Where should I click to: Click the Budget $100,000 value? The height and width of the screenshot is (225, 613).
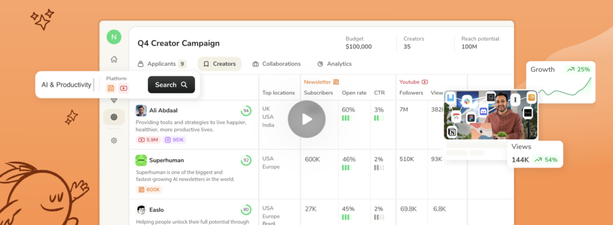359,47
